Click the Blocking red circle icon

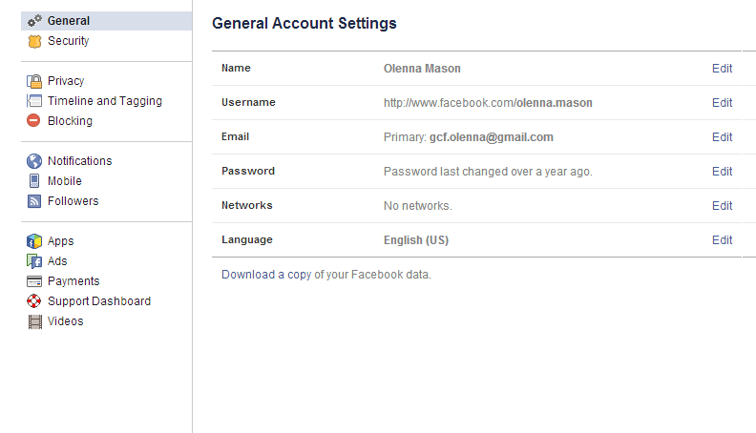point(34,121)
